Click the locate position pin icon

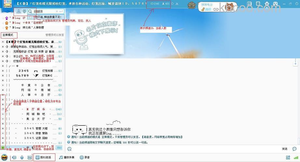(x=24, y=11)
